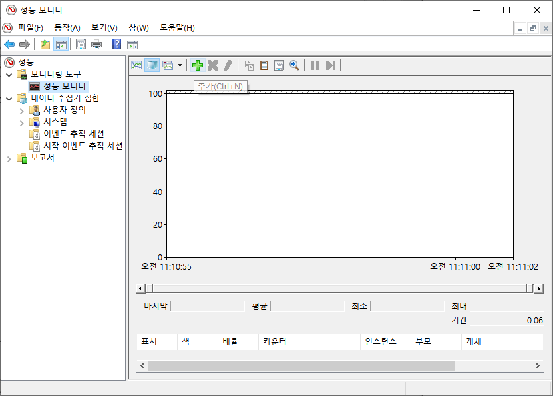Expand the 보고서 tree node
Image resolution: width=553 pixels, height=396 pixels.
point(9,159)
